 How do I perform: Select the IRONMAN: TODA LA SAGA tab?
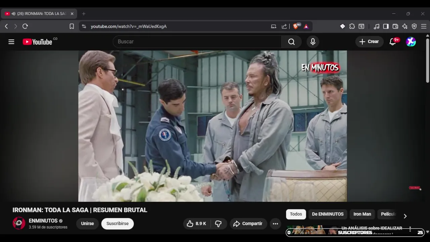[39, 14]
